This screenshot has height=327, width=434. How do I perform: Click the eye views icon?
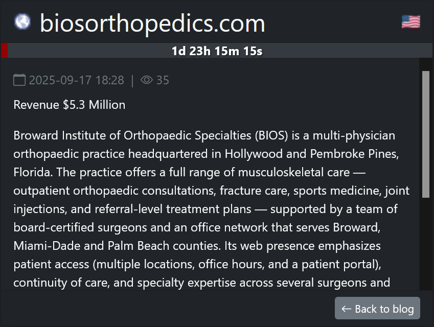[x=147, y=80]
